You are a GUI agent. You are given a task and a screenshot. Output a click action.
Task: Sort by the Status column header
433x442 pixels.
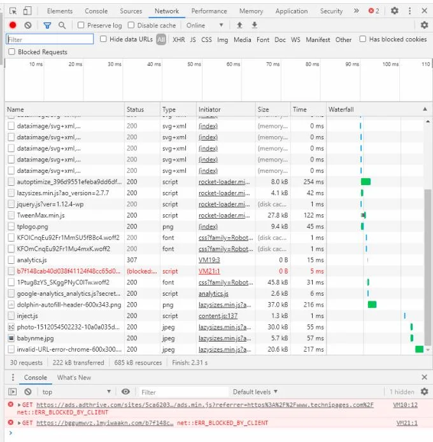[142, 109]
